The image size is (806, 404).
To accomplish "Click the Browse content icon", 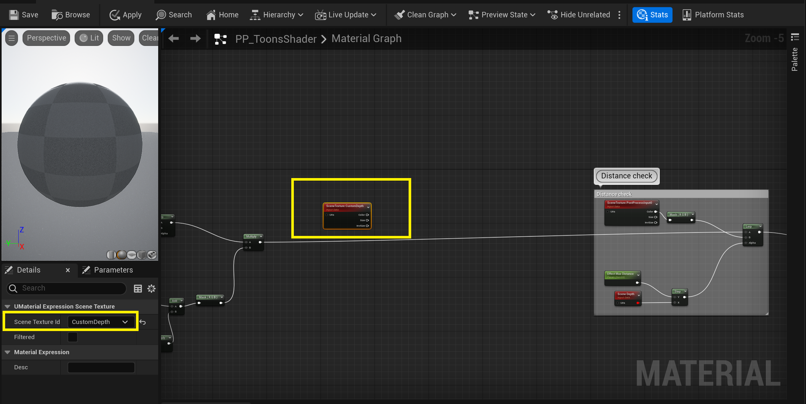I will [57, 15].
